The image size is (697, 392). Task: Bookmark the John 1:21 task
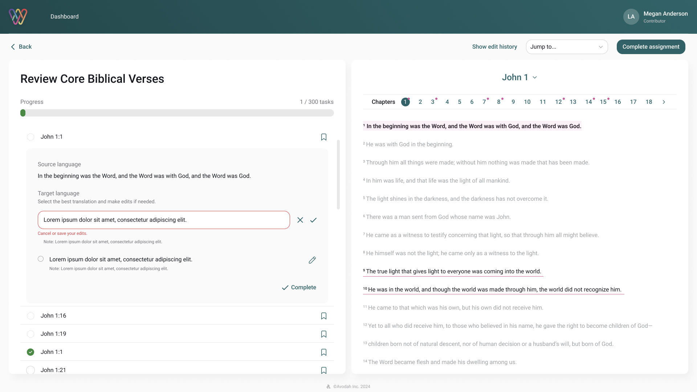point(324,370)
